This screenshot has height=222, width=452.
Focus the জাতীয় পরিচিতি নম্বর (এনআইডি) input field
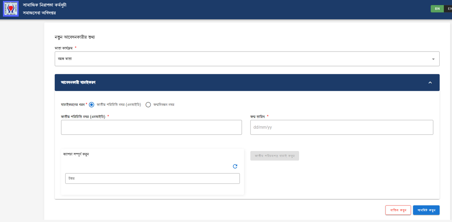click(151, 127)
